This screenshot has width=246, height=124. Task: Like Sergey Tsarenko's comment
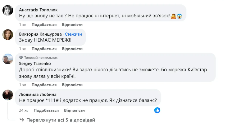pyautogui.click(x=44, y=85)
